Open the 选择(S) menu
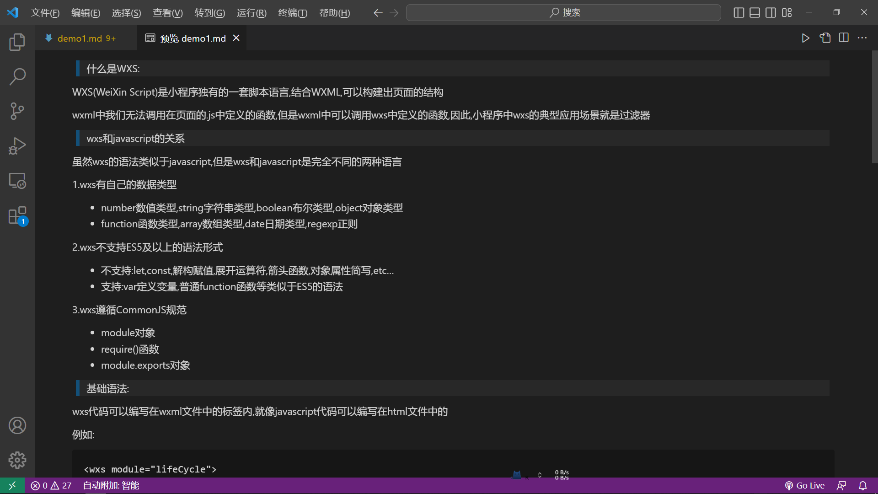The image size is (878, 494). (126, 13)
